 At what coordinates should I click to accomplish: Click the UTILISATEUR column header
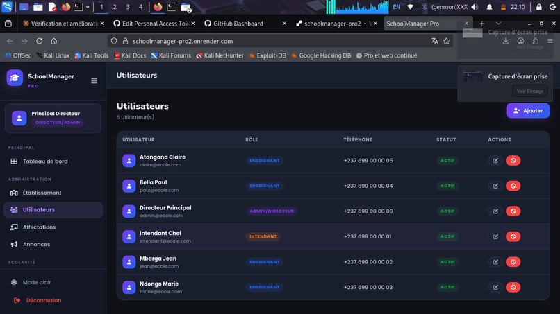(x=138, y=140)
